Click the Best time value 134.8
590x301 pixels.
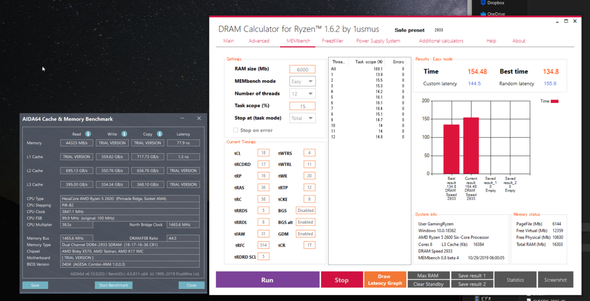551,72
